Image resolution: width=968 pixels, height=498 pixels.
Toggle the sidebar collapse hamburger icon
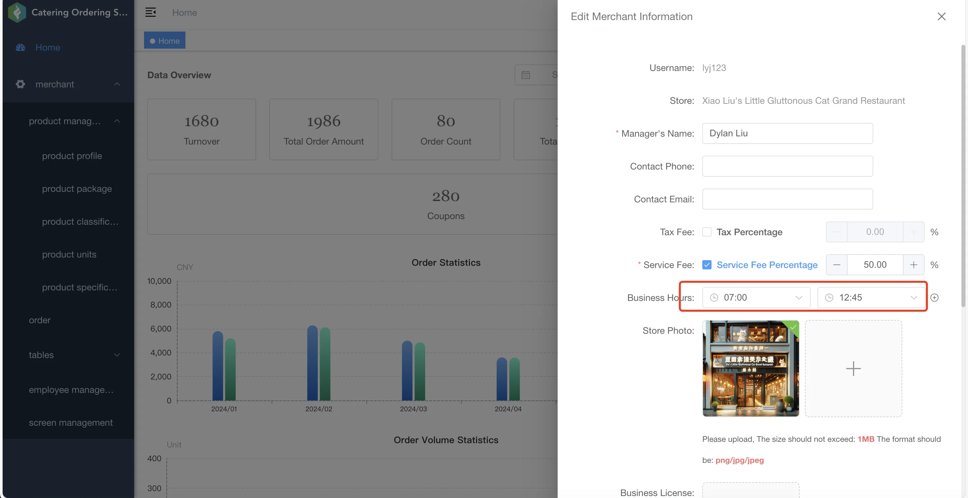(150, 12)
